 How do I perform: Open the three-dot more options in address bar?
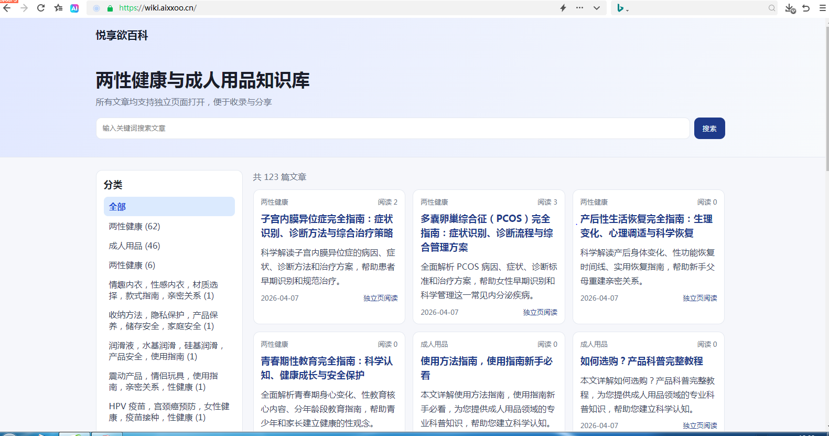[579, 8]
